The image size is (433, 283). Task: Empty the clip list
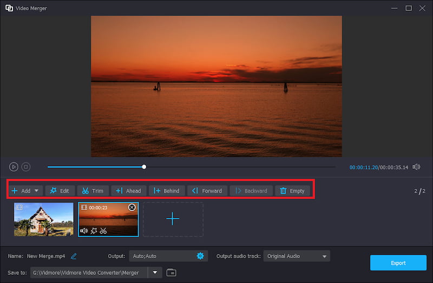pos(292,191)
